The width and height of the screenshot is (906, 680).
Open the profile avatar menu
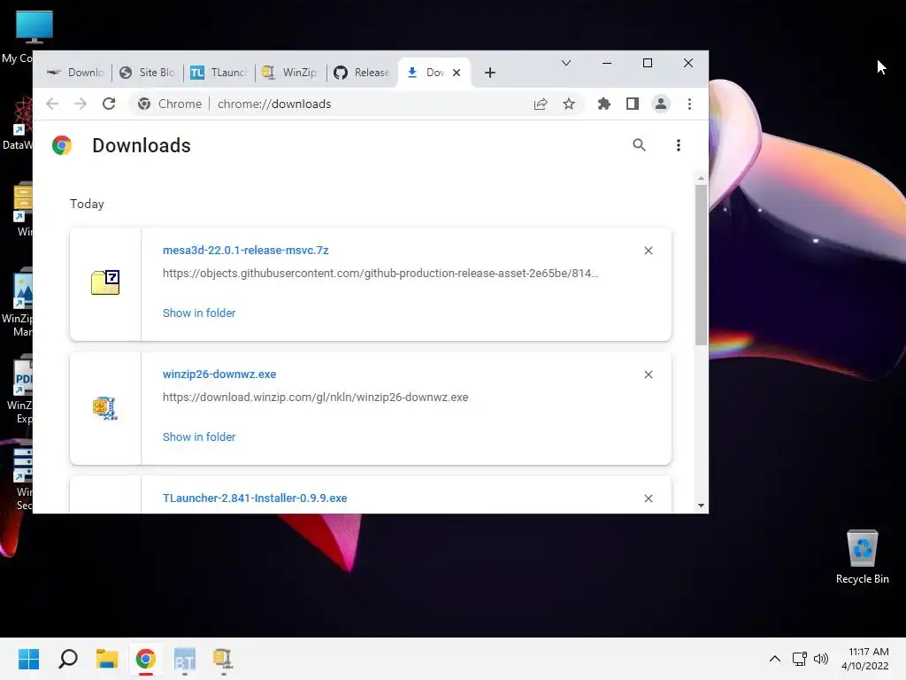coord(660,104)
